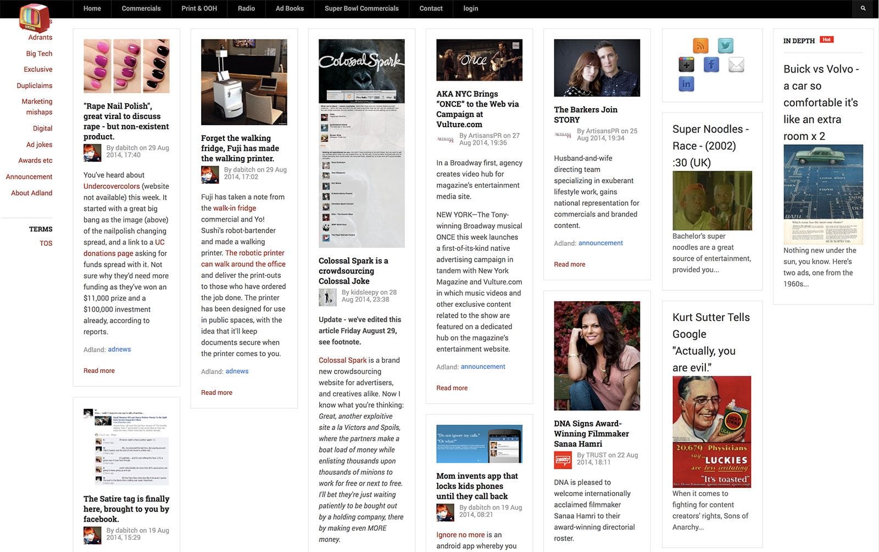Open the Marketing mishaps sidebar category
The height and width of the screenshot is (552, 879).
(37, 106)
